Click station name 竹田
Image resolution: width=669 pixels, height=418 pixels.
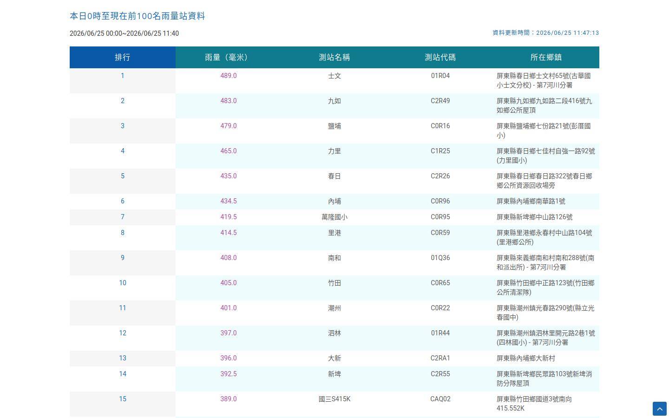334,283
